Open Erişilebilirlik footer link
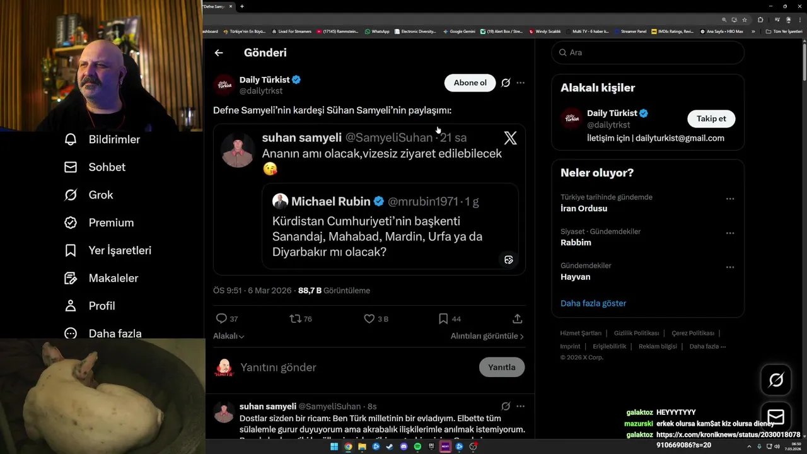This screenshot has height=454, width=807. click(610, 346)
